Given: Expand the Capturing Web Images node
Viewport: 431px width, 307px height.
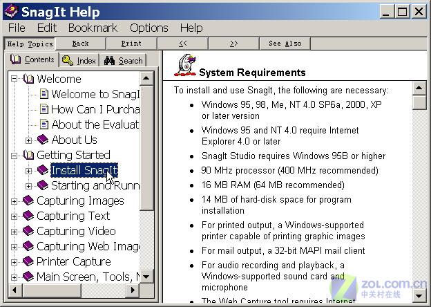Looking at the screenshot, I should coord(14,247).
